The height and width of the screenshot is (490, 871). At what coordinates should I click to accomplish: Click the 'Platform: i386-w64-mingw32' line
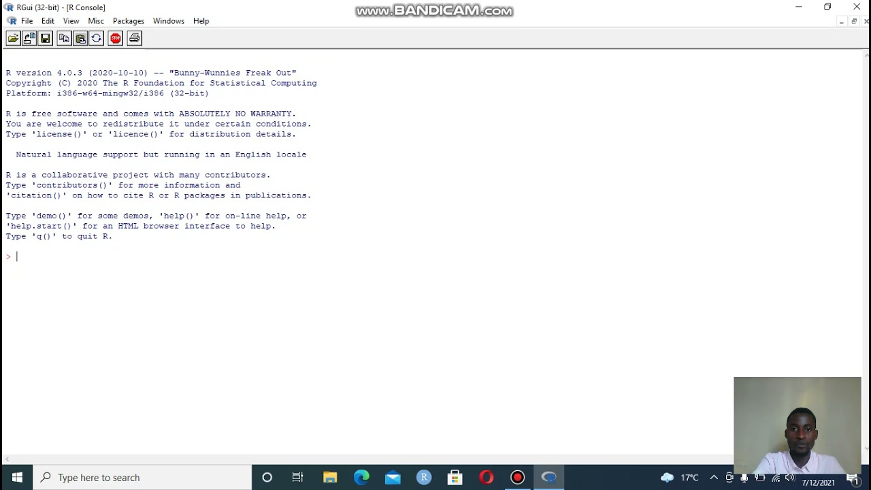pyautogui.click(x=108, y=93)
